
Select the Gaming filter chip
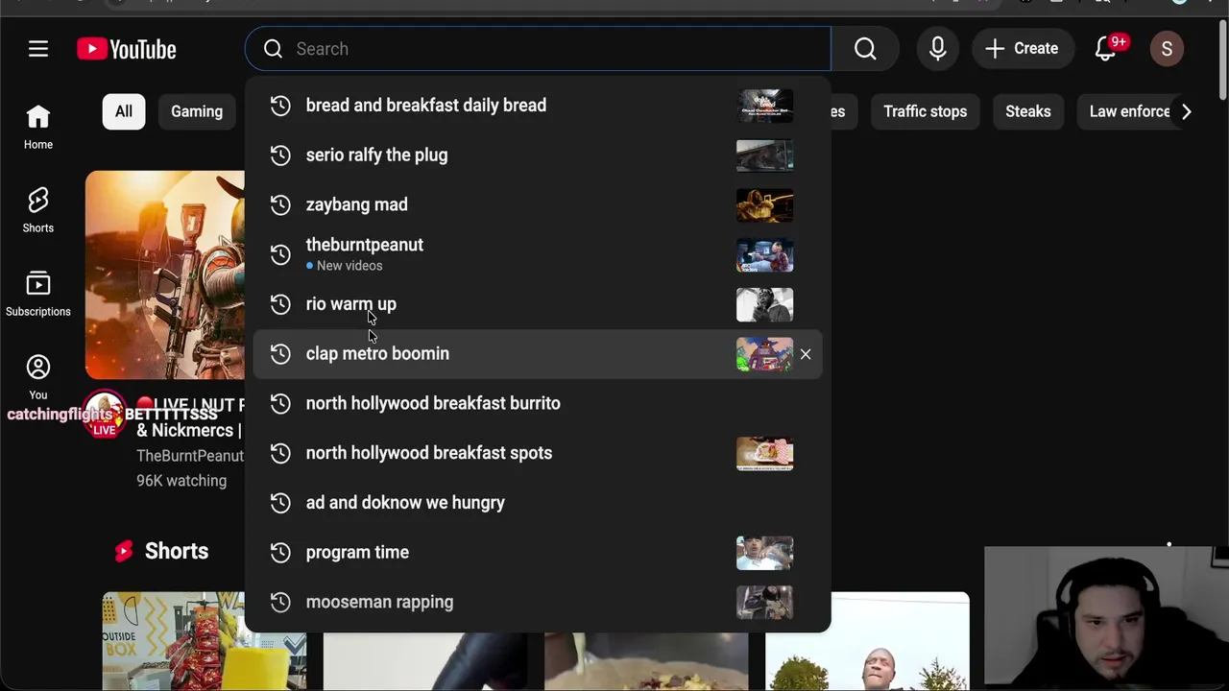197,111
